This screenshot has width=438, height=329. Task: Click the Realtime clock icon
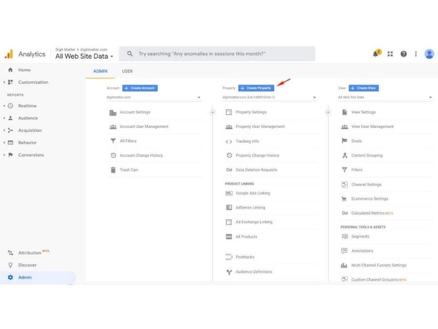pos(10,106)
